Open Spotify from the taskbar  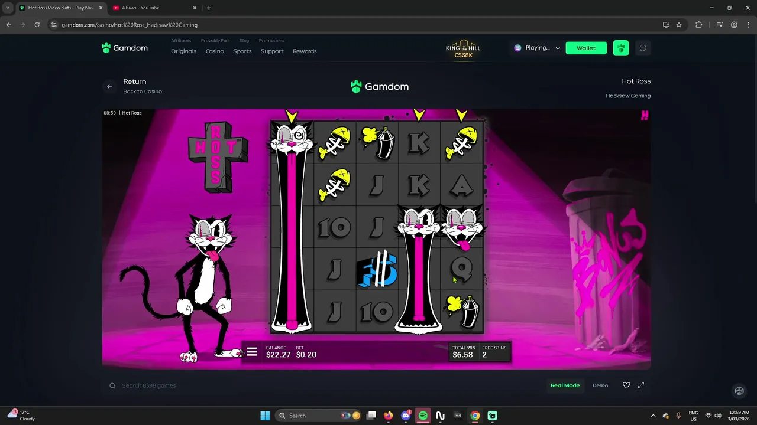pyautogui.click(x=423, y=416)
